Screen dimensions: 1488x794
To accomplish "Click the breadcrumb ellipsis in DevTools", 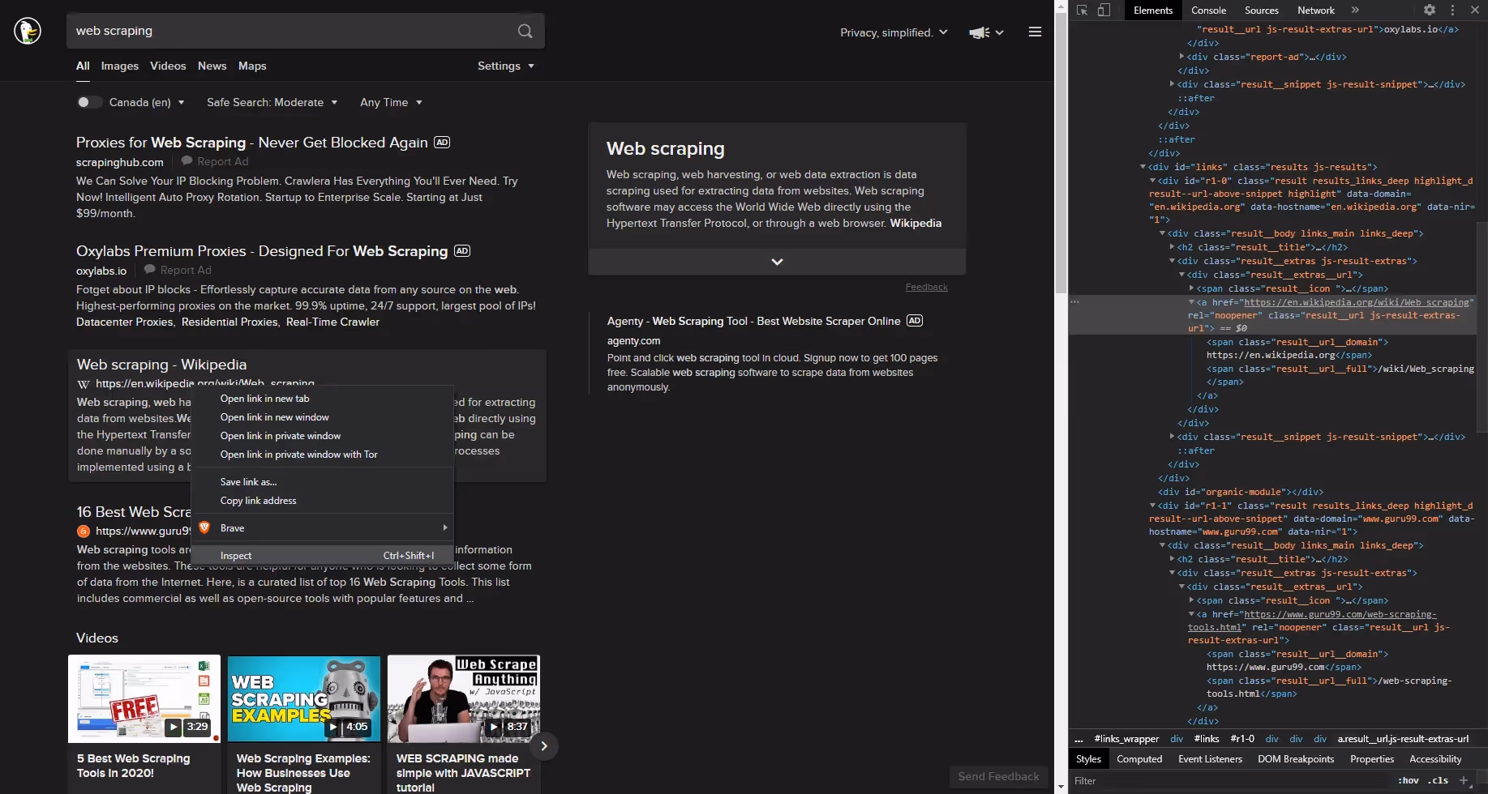I will (x=1078, y=739).
